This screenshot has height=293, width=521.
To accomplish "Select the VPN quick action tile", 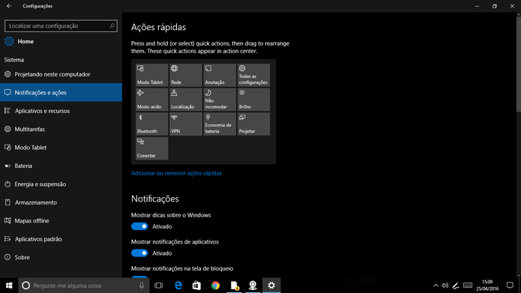I will pos(186,124).
